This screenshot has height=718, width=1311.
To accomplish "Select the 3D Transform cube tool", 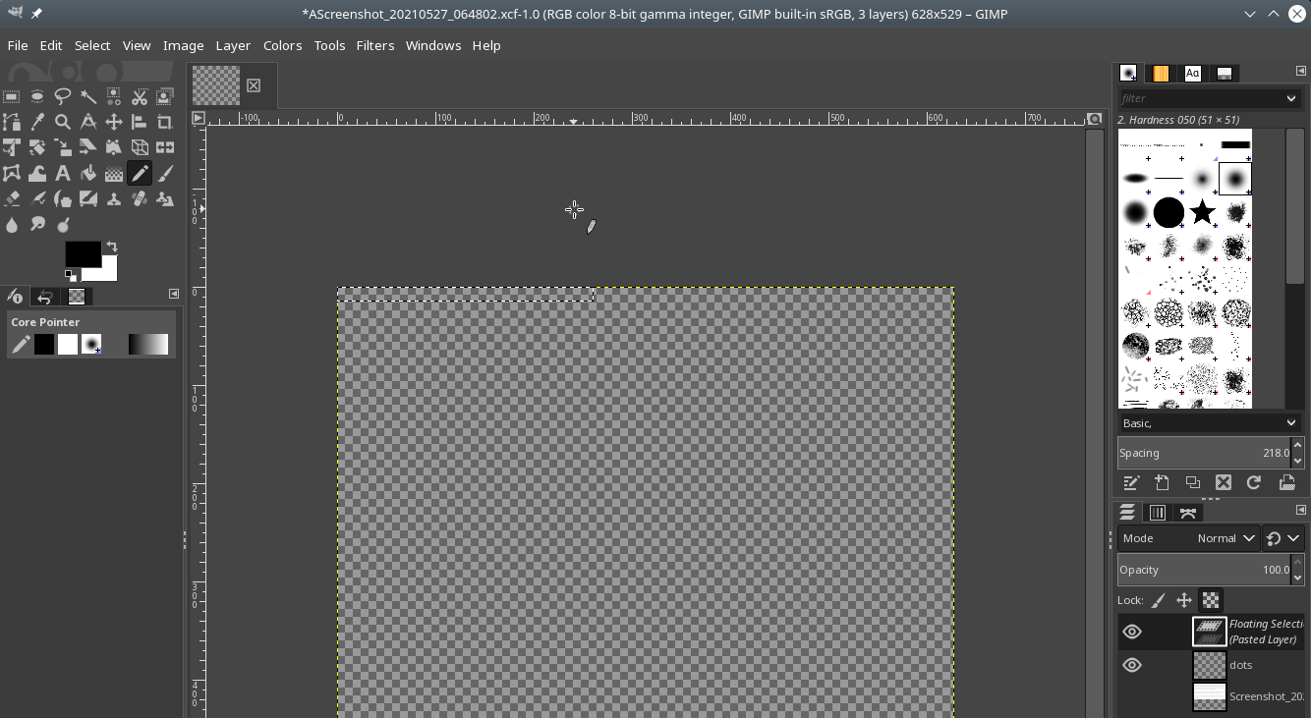I will coord(140,147).
